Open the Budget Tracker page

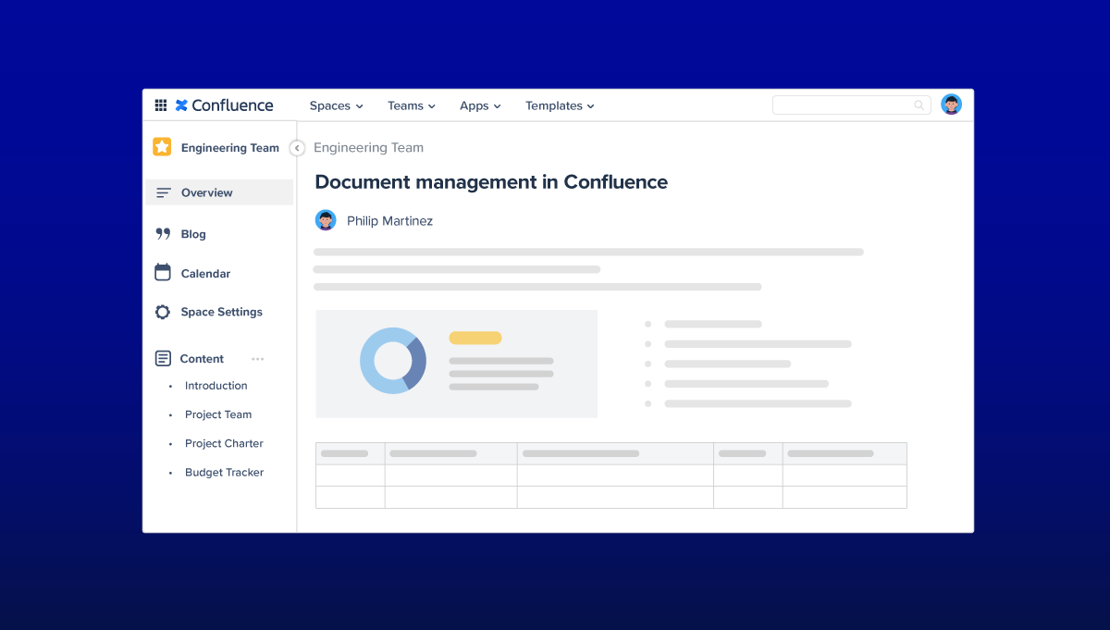pos(224,472)
